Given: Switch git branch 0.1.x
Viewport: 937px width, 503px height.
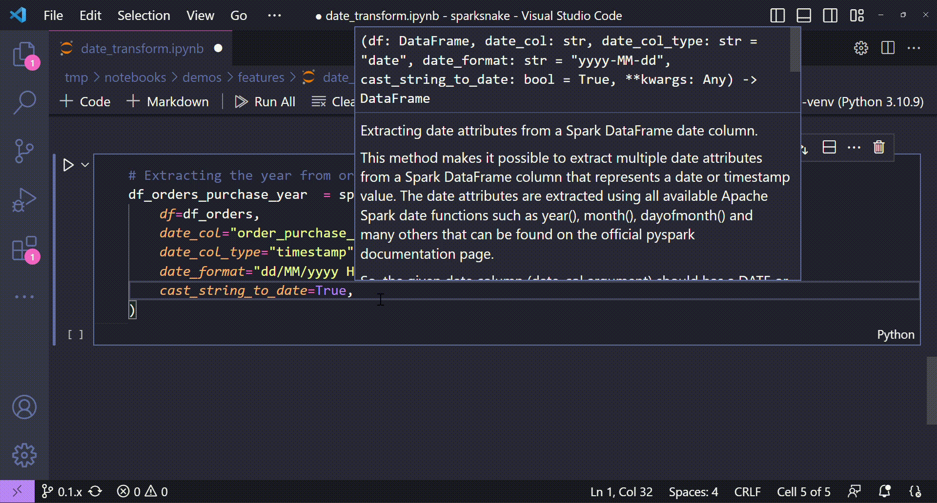Looking at the screenshot, I should click(x=61, y=491).
